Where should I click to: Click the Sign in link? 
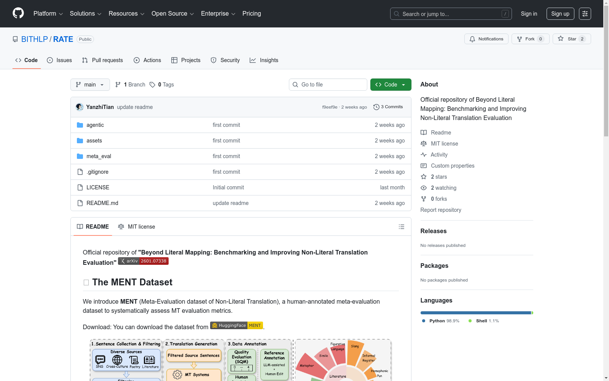529,14
